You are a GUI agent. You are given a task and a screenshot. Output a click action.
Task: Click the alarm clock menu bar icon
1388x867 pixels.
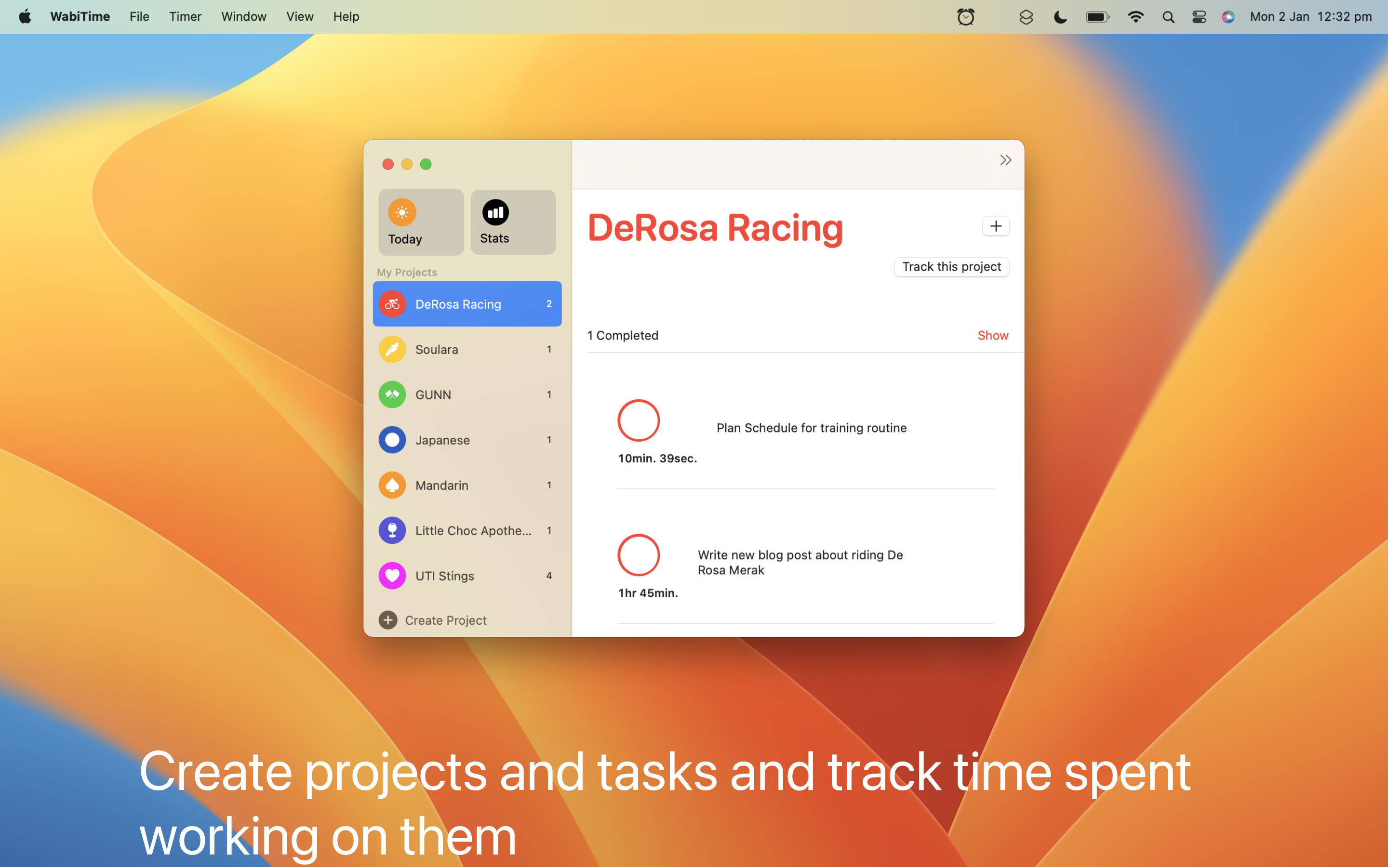pos(966,17)
